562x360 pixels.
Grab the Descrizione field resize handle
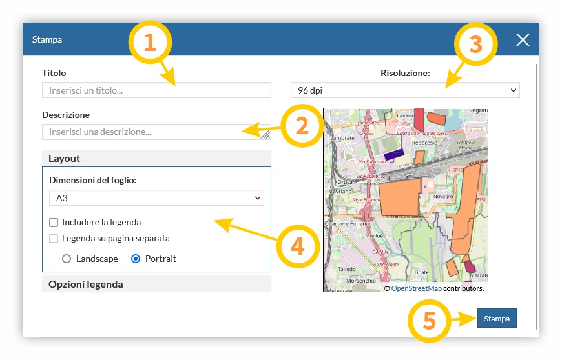(x=265, y=135)
